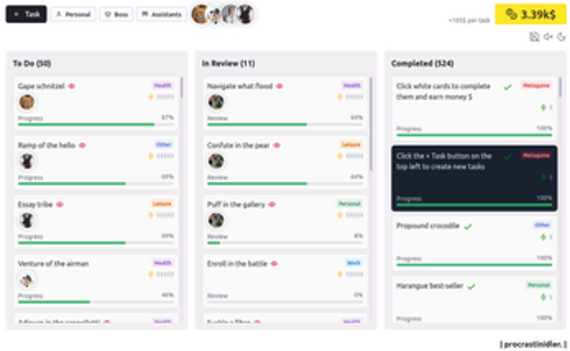Click the first avatar in top header group
Image resolution: width=570 pixels, height=351 pixels.
coord(200,14)
